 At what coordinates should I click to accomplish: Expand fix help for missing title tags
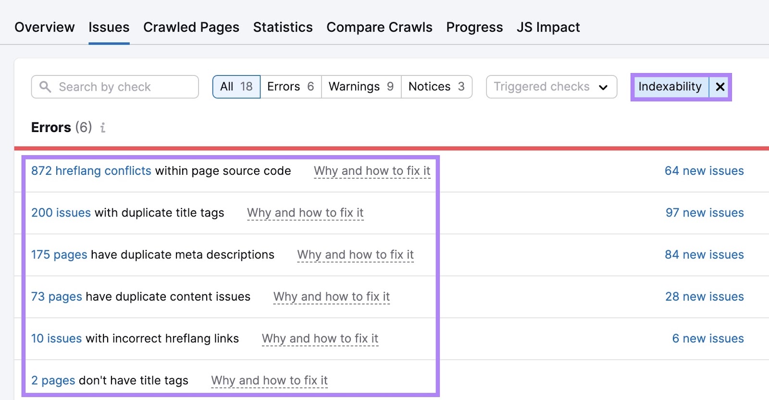(269, 381)
